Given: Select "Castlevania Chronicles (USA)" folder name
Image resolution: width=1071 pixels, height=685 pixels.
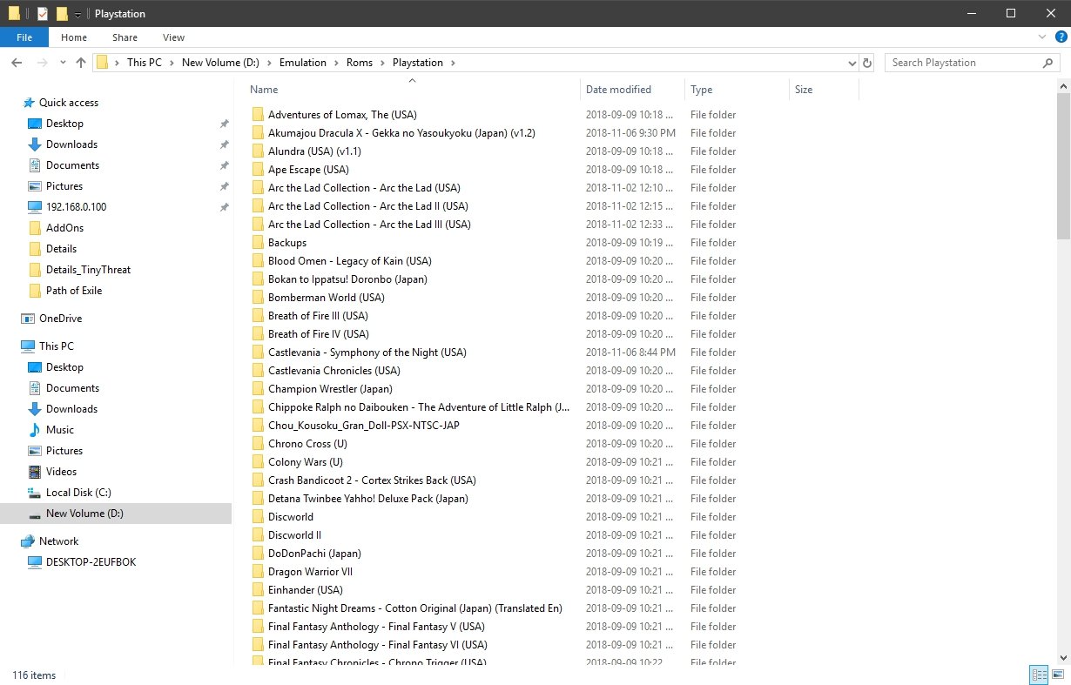Looking at the screenshot, I should click(x=333, y=371).
